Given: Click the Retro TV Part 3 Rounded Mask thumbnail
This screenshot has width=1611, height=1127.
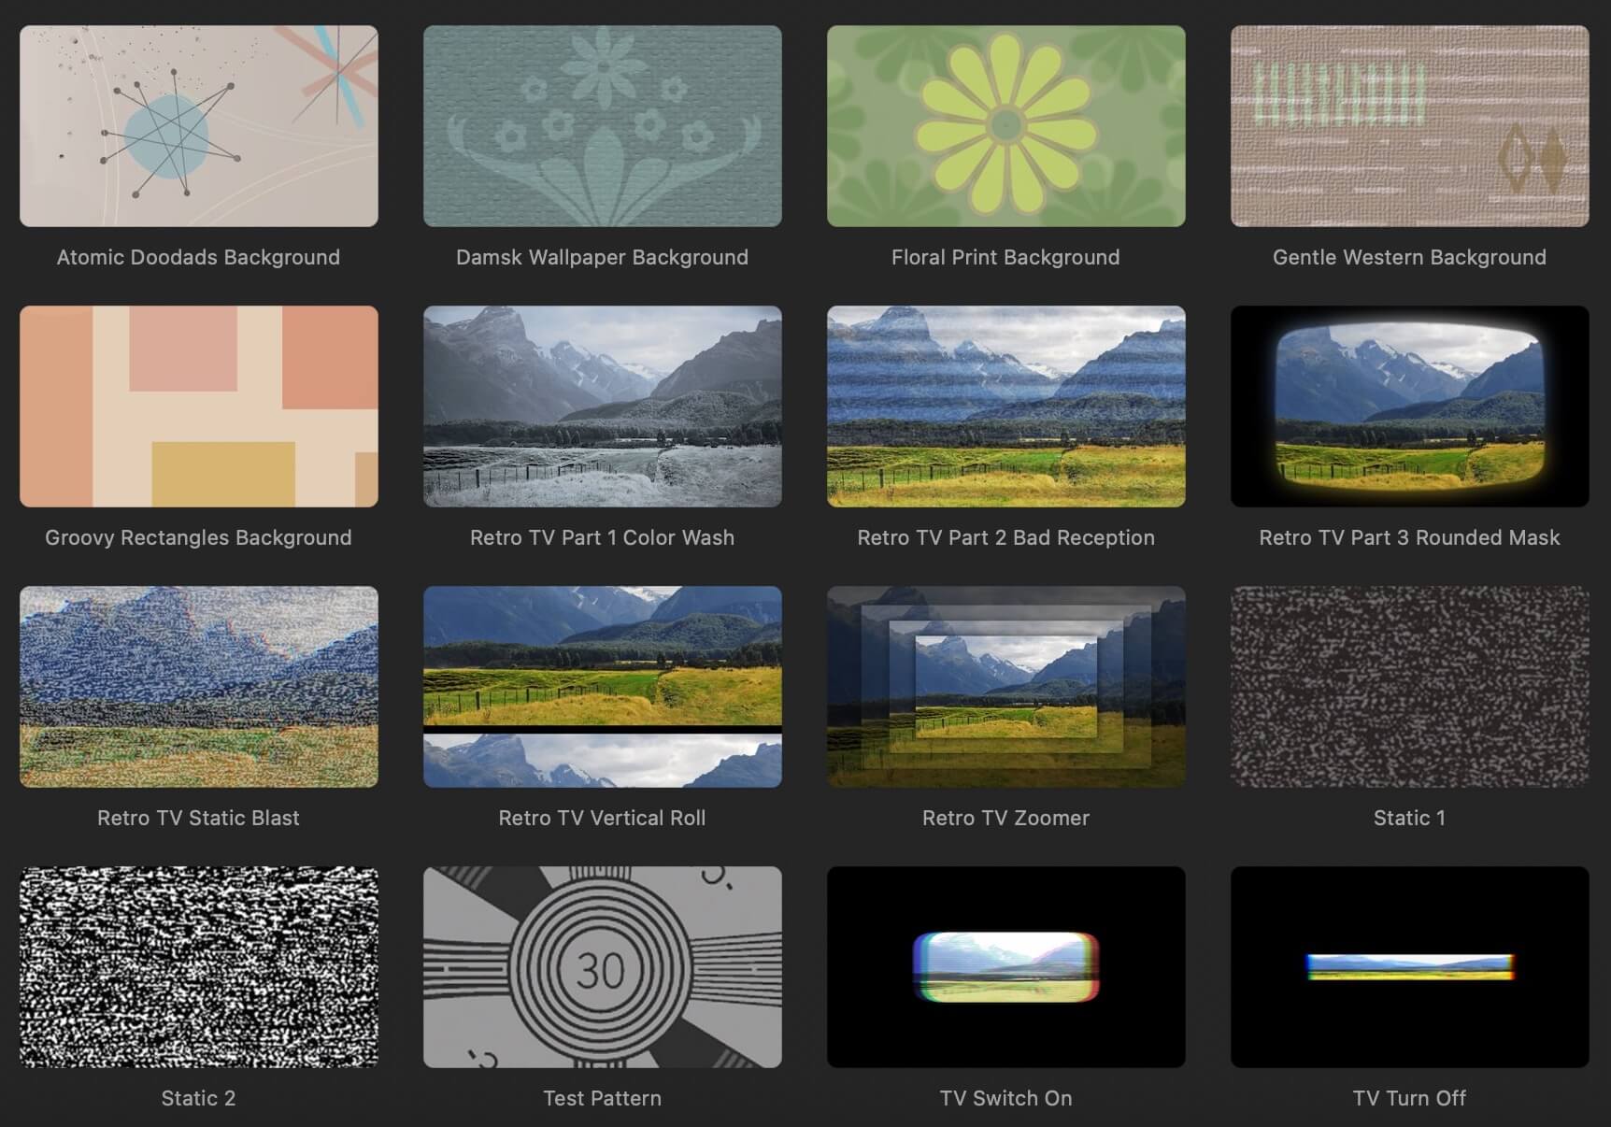Looking at the screenshot, I should click(1409, 407).
